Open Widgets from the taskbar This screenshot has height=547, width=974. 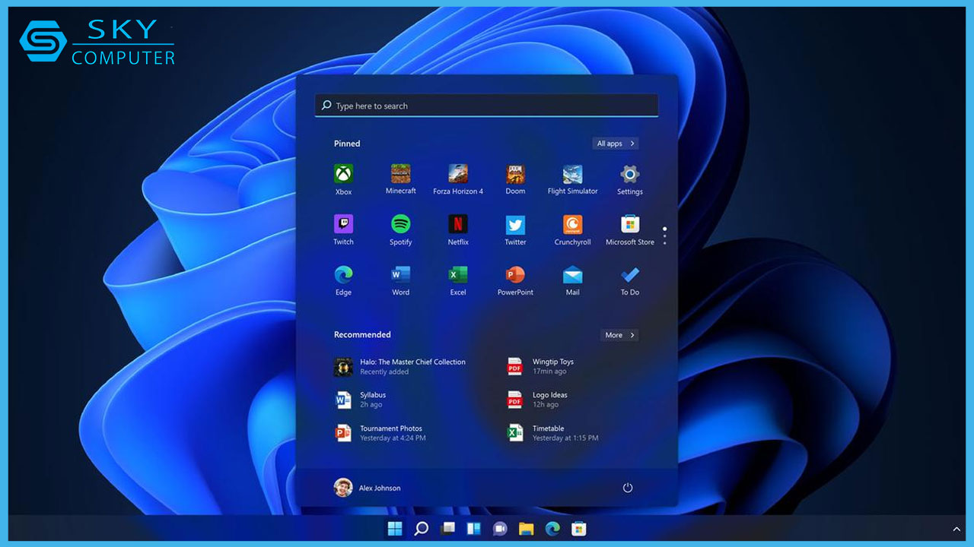tap(474, 529)
